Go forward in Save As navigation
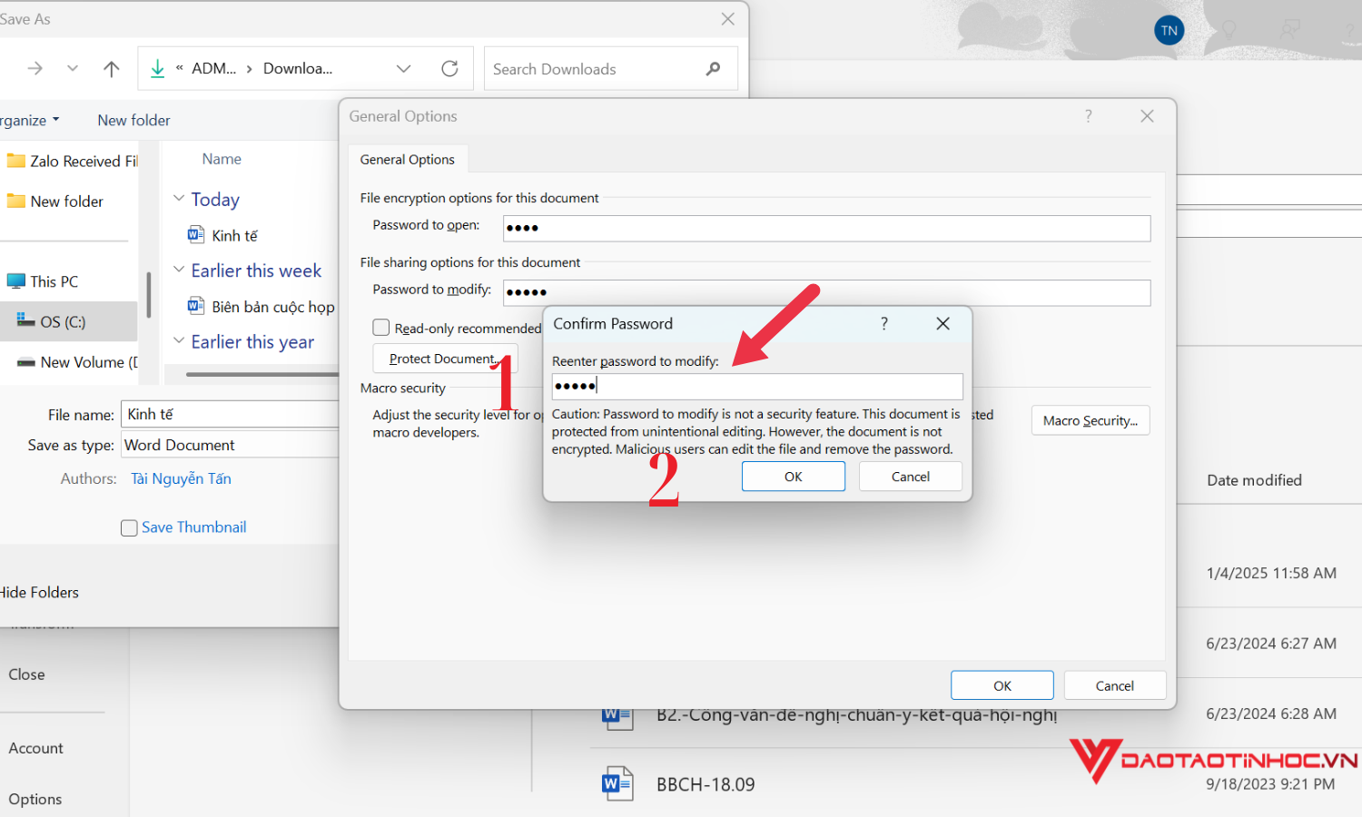This screenshot has height=817, width=1362. [x=35, y=69]
